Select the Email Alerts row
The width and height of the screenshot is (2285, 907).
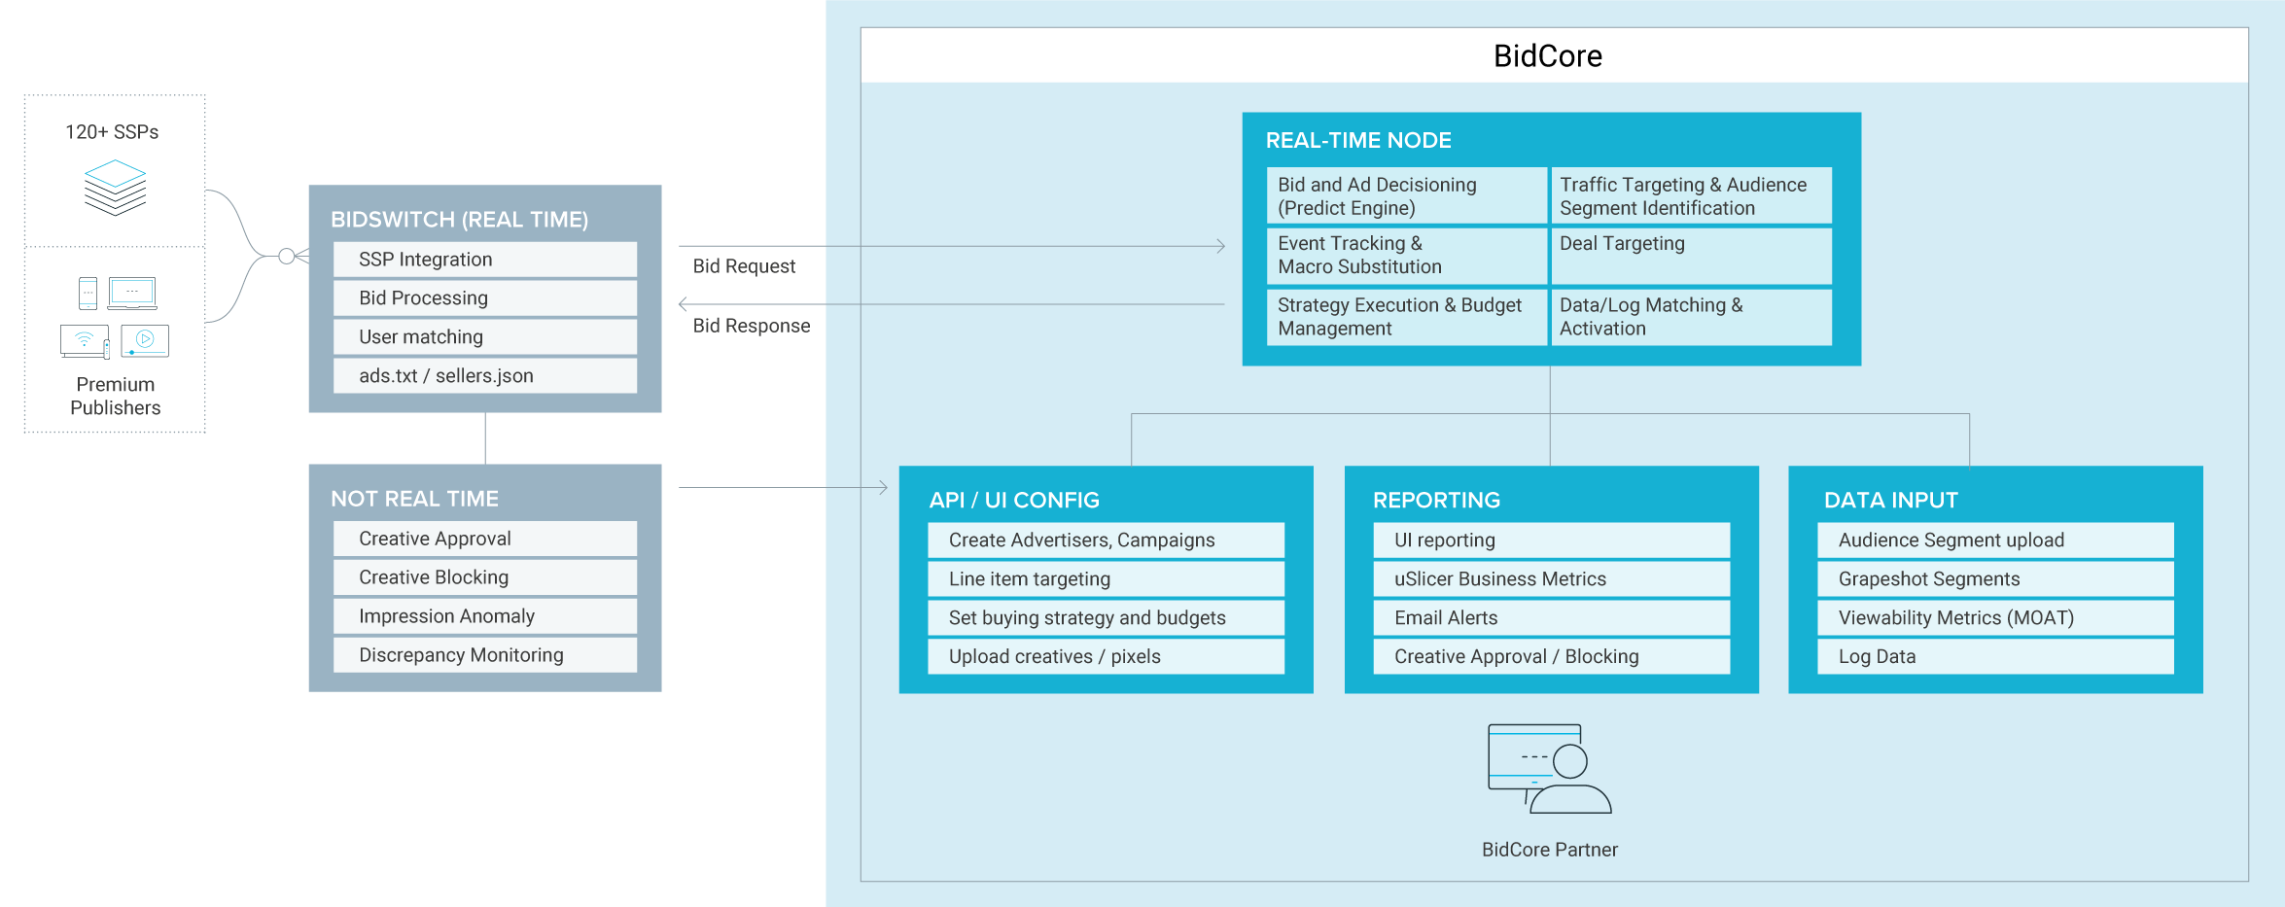(x=1552, y=618)
